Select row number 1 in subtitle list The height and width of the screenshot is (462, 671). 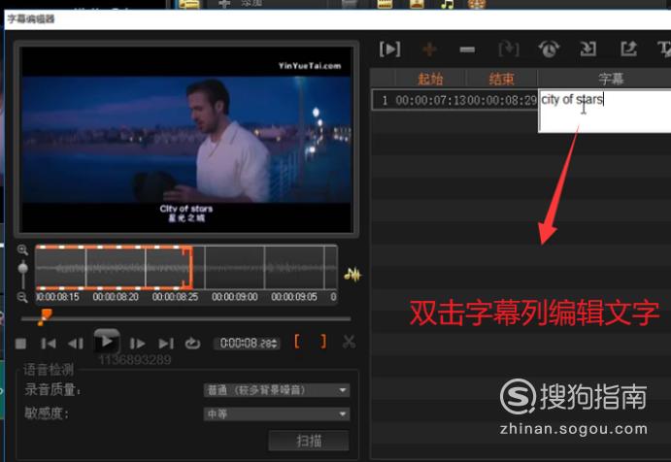coord(385,101)
